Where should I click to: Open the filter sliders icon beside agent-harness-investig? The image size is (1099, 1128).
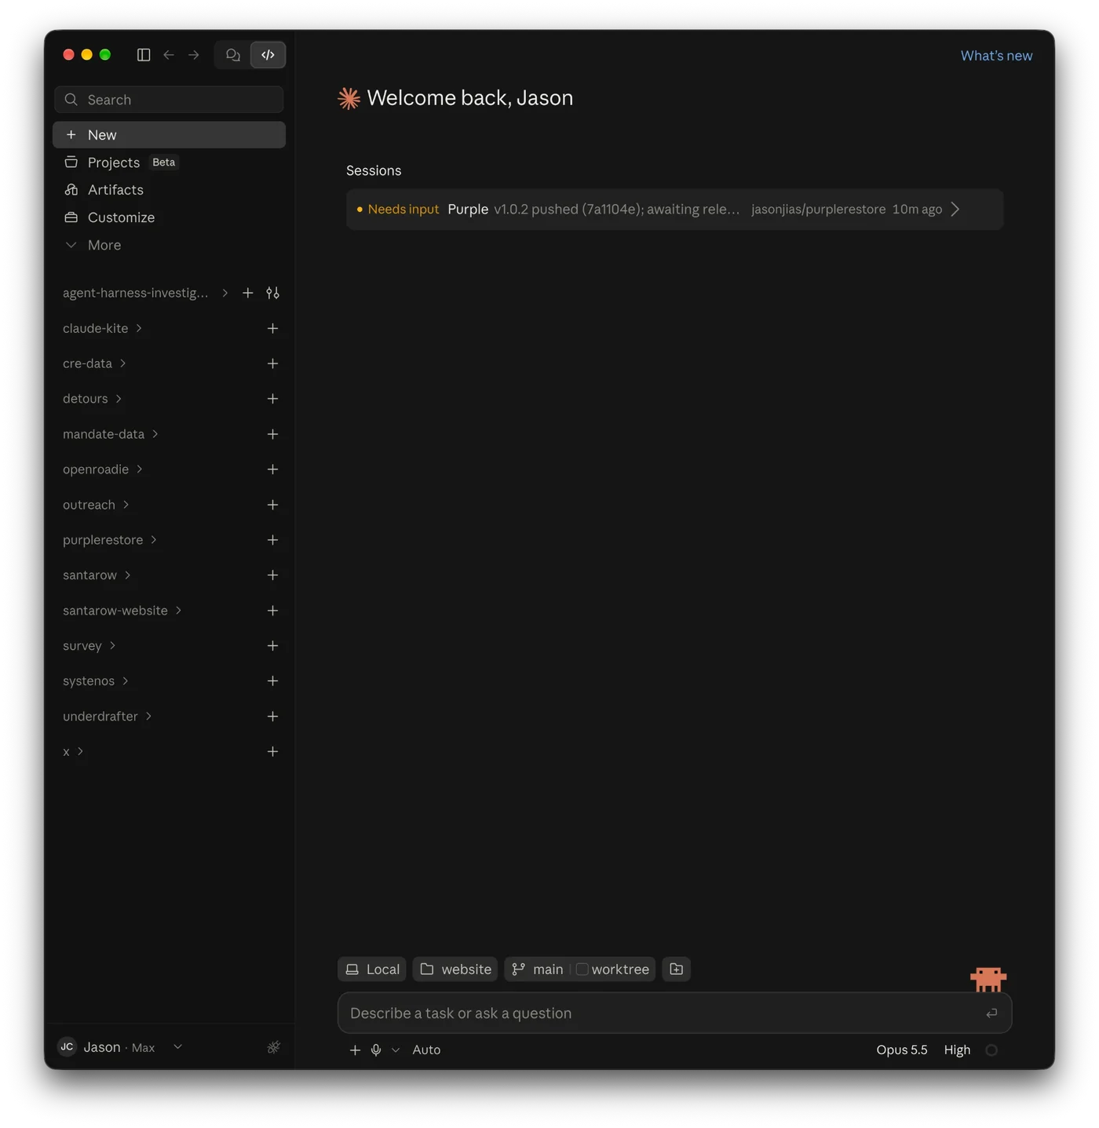point(272,293)
